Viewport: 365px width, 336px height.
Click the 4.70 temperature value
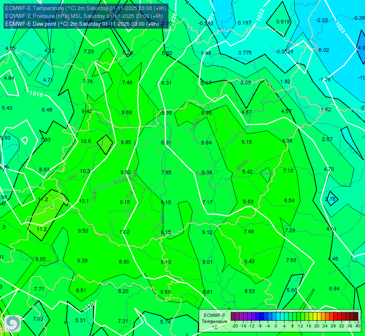click(x=329, y=169)
